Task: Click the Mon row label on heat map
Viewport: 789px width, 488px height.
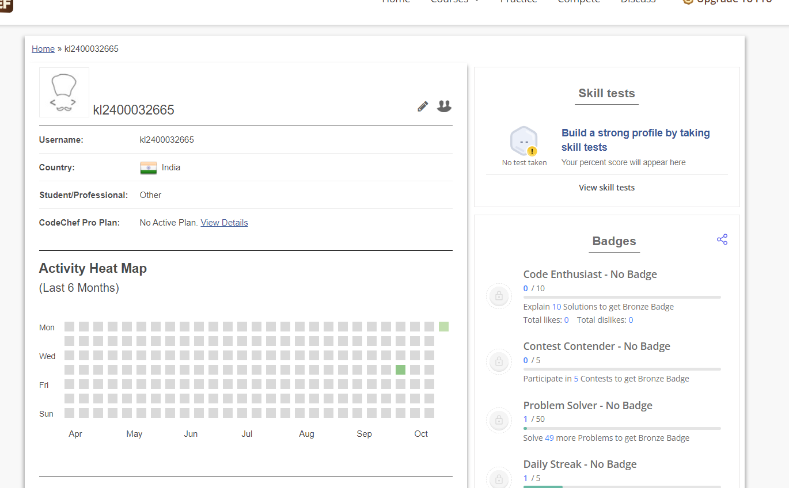Action: 47,327
